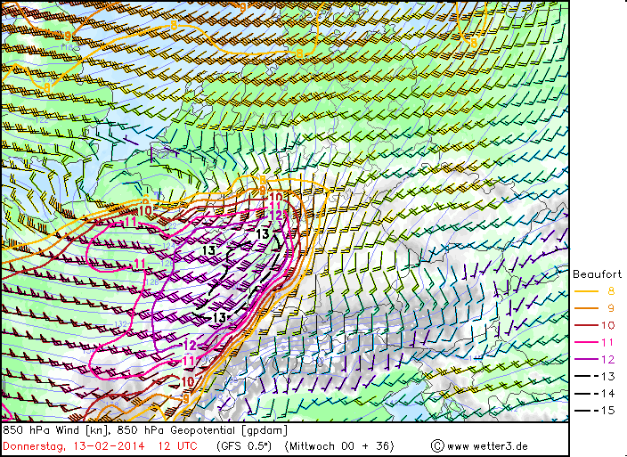Click the '(Mittwoch 00 + 36)' run label
The width and height of the screenshot is (627, 457).
pyautogui.click(x=339, y=446)
